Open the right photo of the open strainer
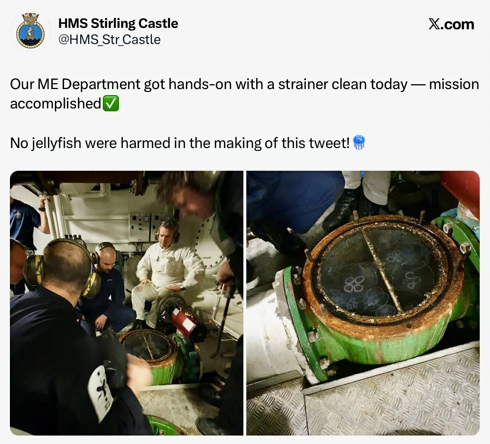This screenshot has height=444, width=490. tap(363, 303)
